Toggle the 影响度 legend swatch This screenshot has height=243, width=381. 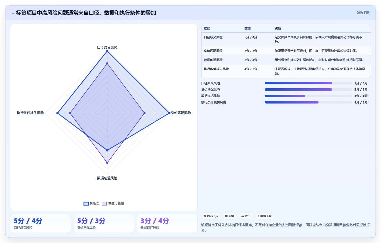click(x=86, y=203)
